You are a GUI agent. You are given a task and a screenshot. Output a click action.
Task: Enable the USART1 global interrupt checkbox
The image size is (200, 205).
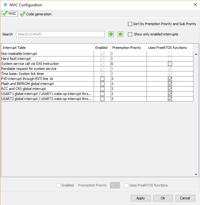click(x=102, y=94)
